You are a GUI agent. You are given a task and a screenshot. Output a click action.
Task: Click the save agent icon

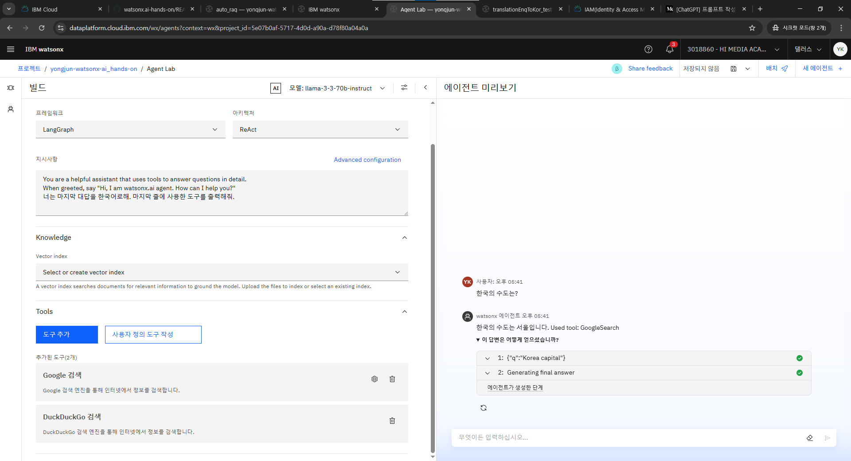click(734, 69)
